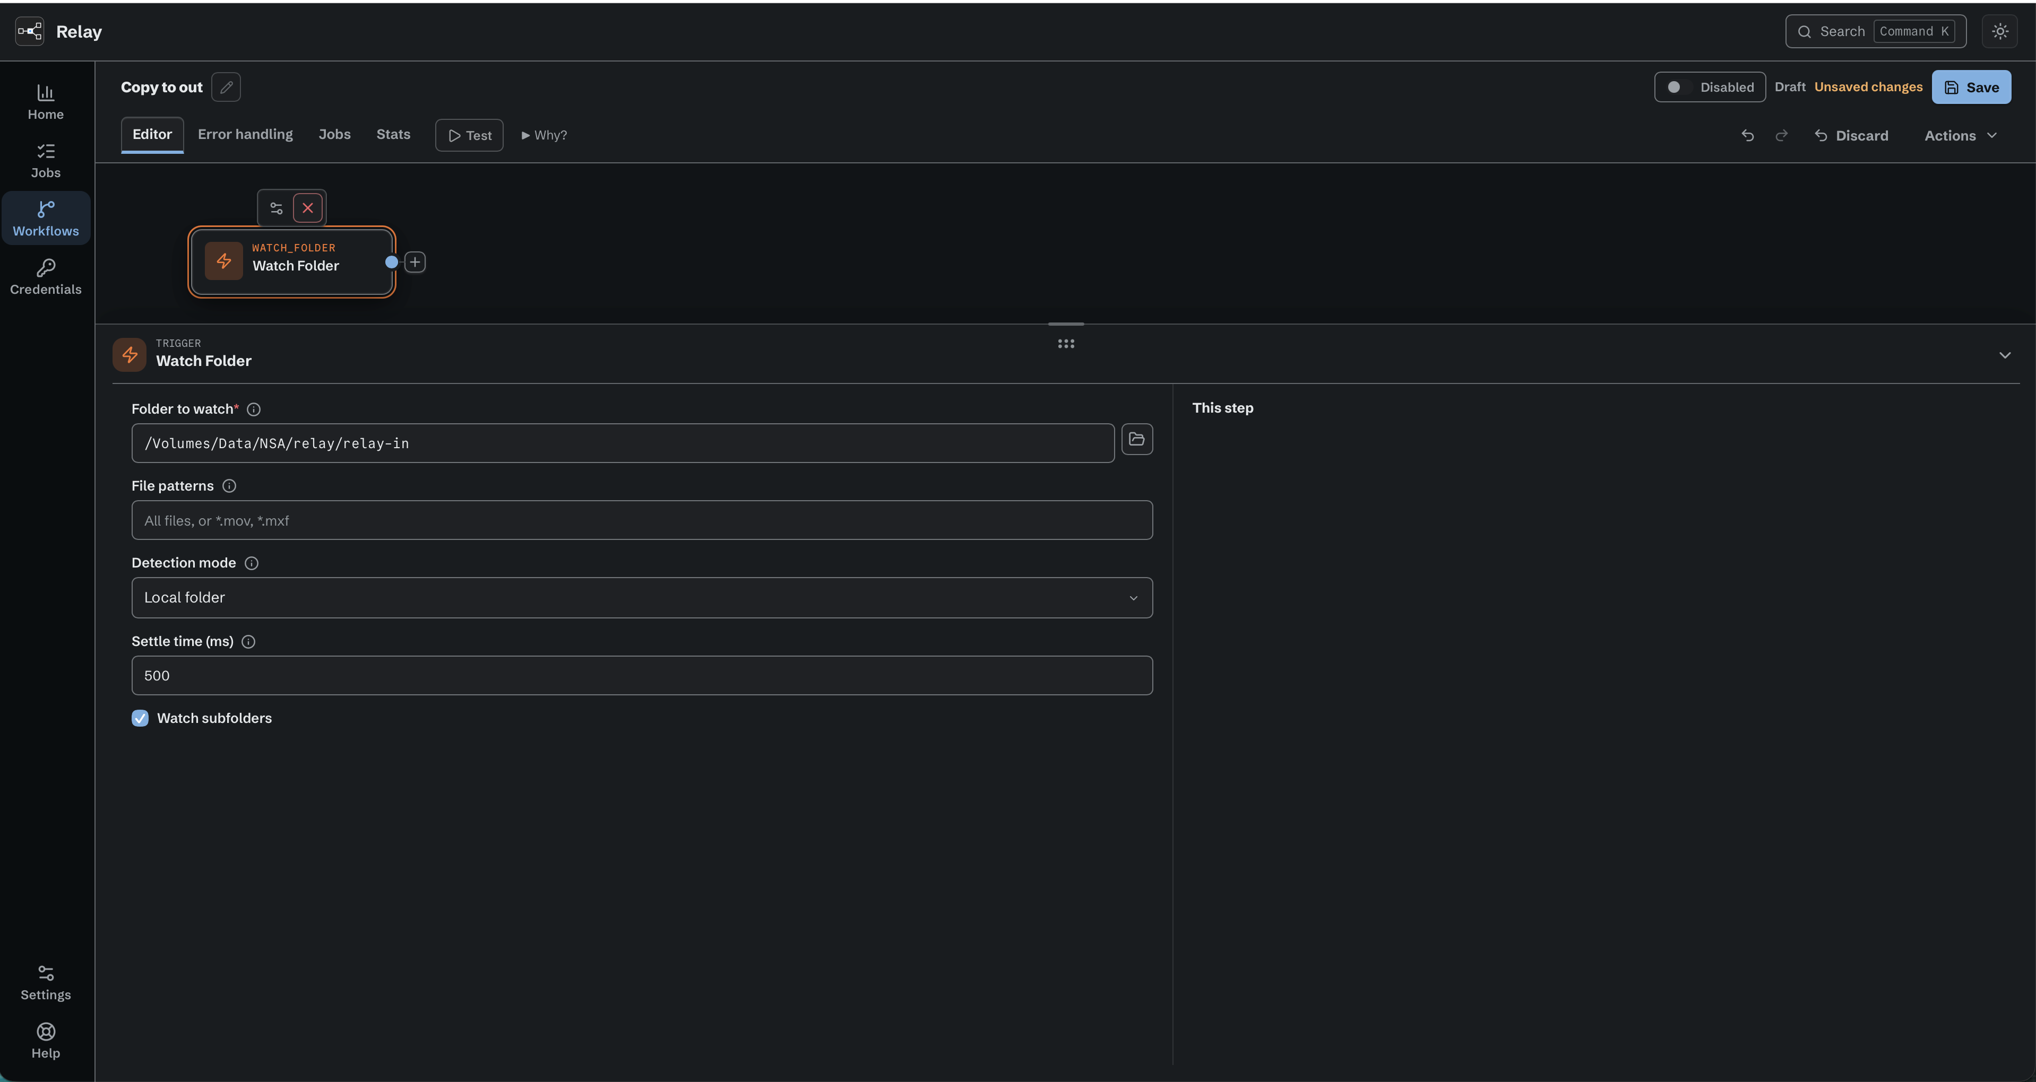Open Help in the sidebar
Image resolution: width=2036 pixels, height=1082 pixels.
(46, 1041)
